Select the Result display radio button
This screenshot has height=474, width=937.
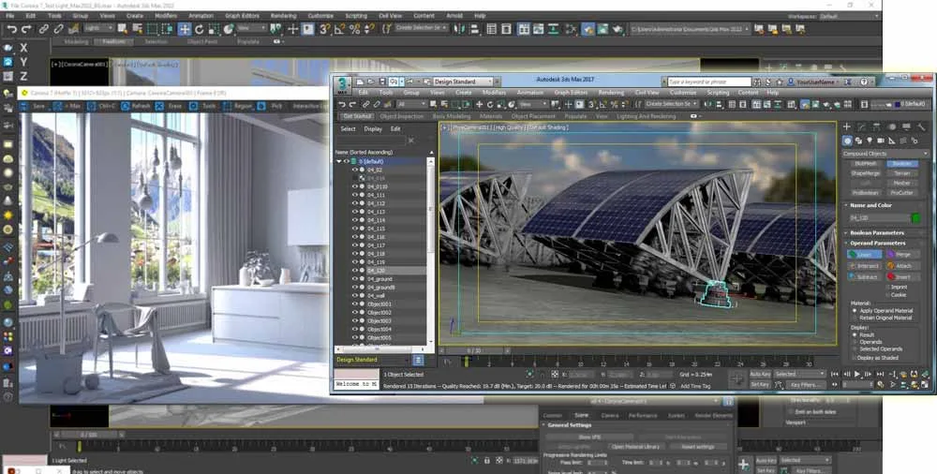(x=855, y=334)
